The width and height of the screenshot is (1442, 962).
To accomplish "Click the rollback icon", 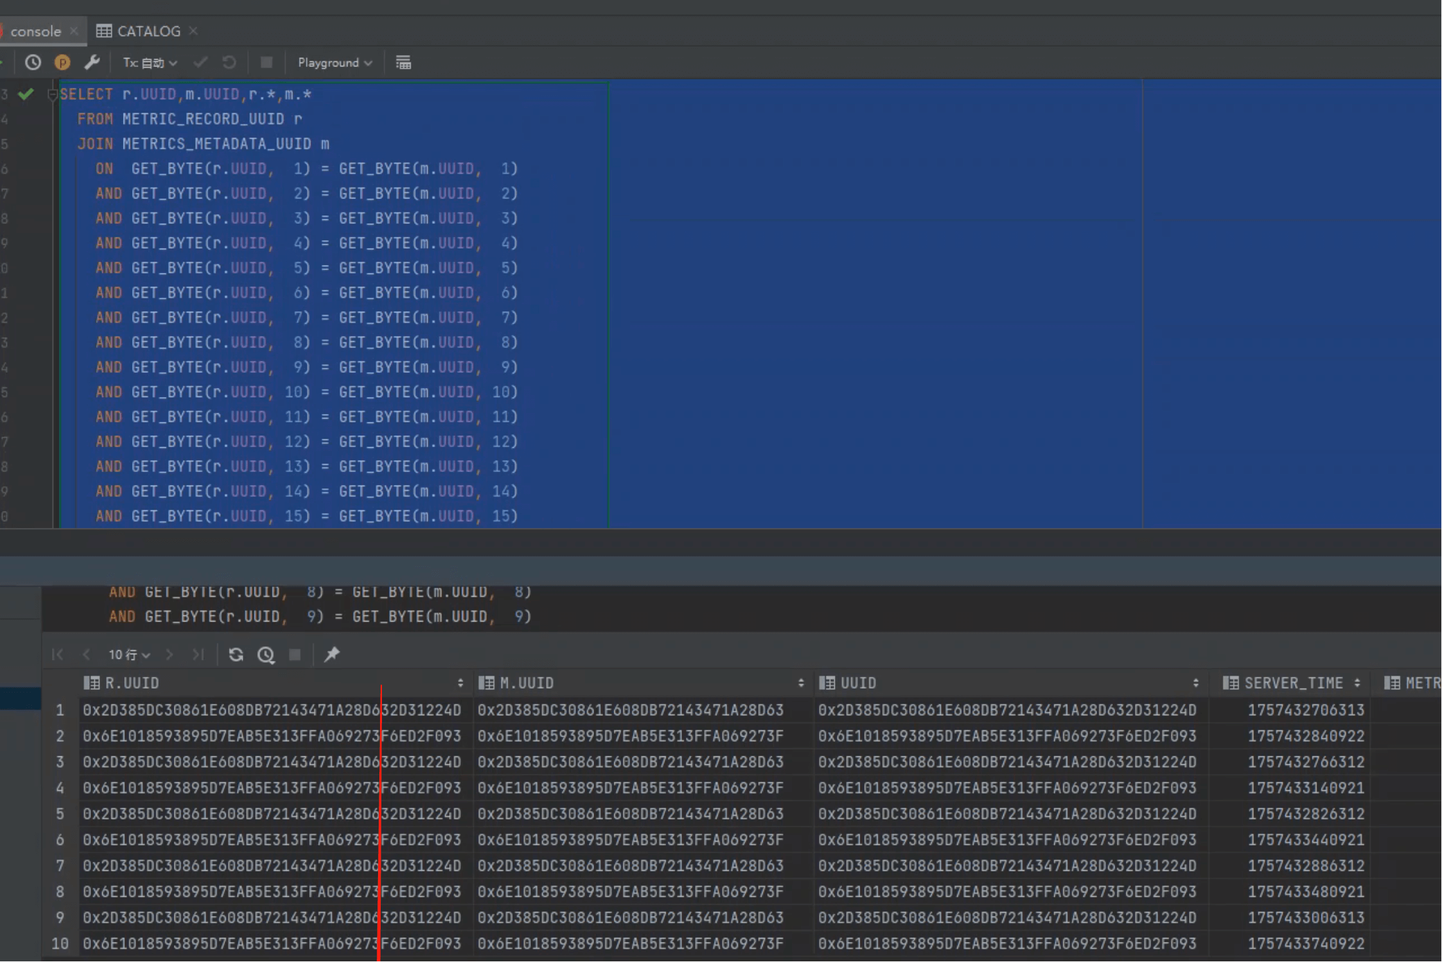I will click(x=229, y=62).
